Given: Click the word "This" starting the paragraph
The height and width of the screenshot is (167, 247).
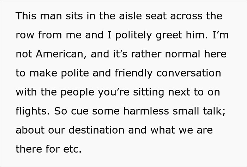Looking at the screenshot, I should click(26, 16).
